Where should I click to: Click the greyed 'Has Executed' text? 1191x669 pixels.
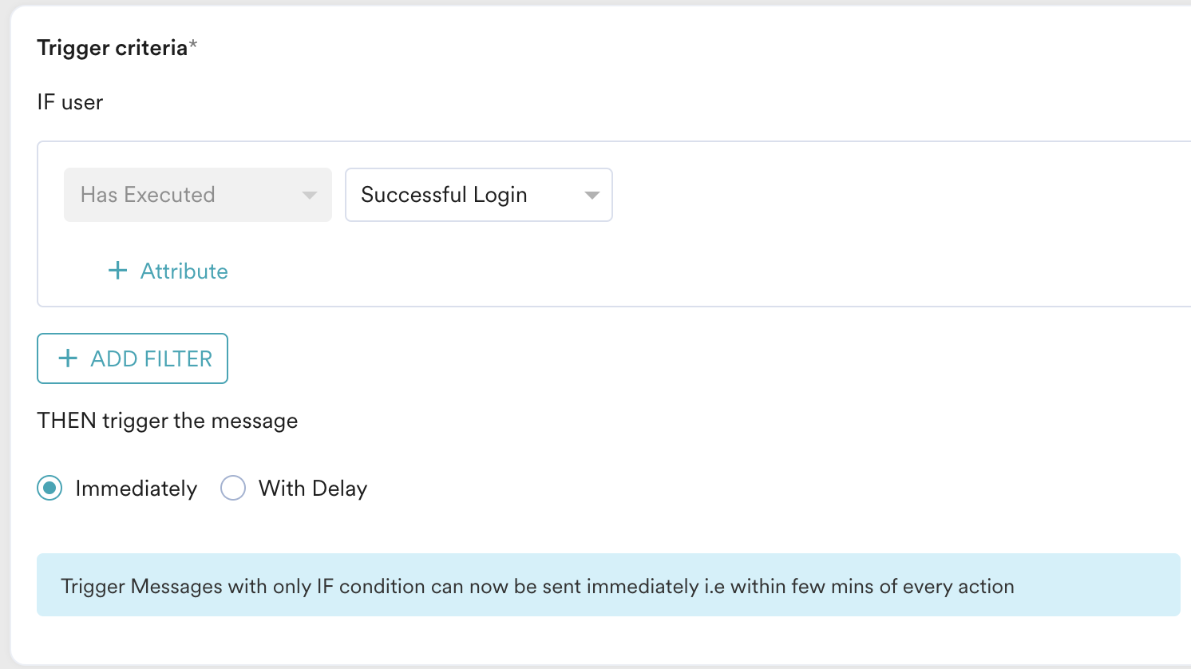[148, 195]
